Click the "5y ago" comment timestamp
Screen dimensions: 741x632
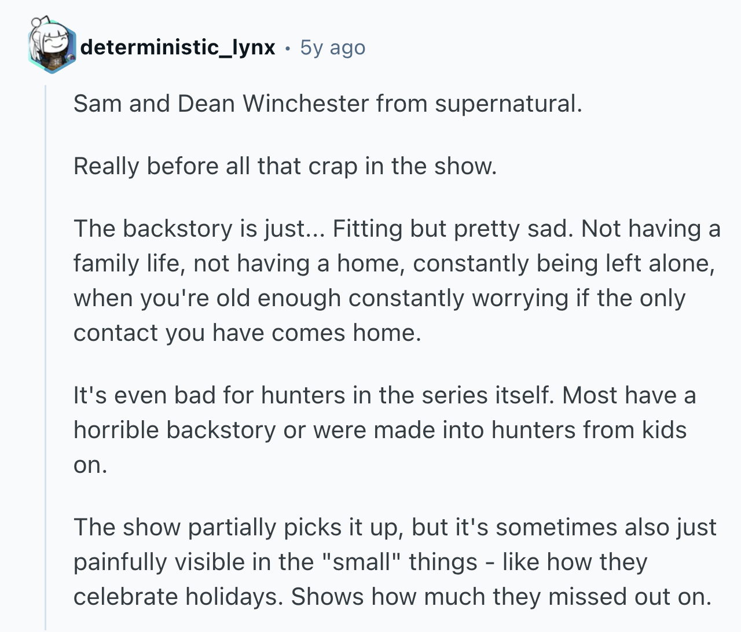coord(333,47)
